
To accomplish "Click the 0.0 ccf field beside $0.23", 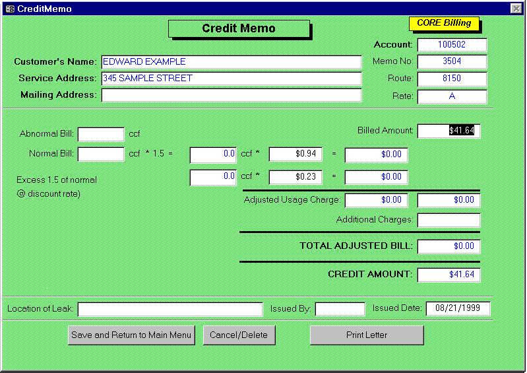I will [x=213, y=177].
